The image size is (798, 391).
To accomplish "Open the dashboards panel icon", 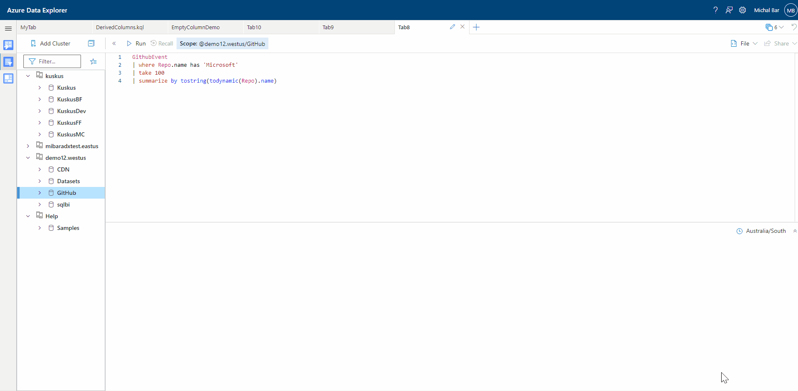I will [x=8, y=78].
